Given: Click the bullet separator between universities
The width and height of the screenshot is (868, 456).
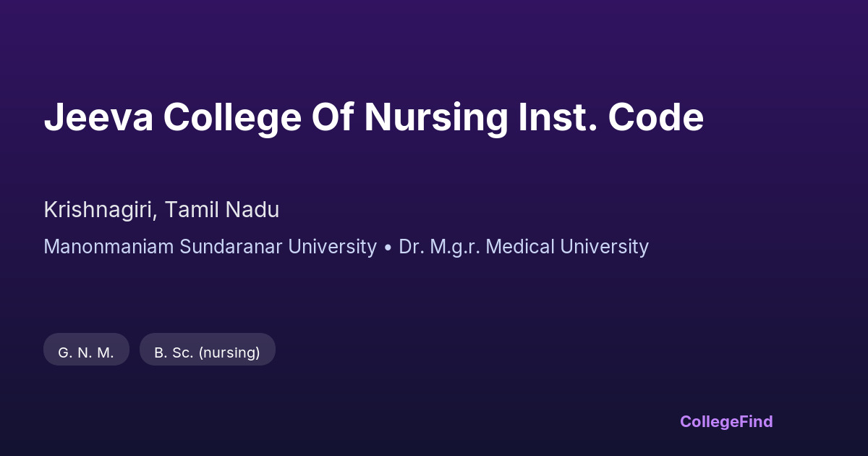Looking at the screenshot, I should [388, 248].
